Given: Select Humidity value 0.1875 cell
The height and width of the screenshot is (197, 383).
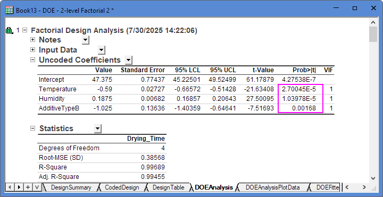Looking at the screenshot, I should coord(102,99).
